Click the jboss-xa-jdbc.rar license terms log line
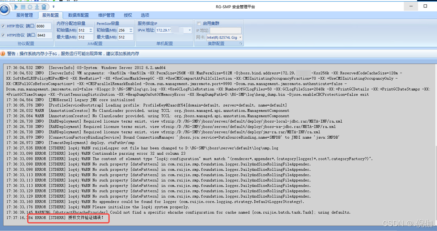437x231 pixels. coord(171,126)
